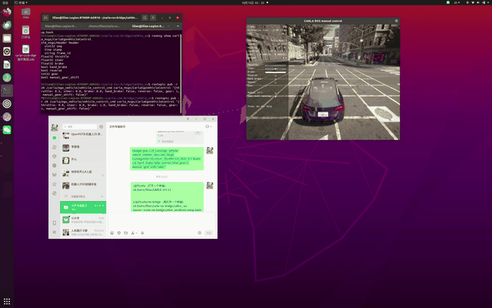The width and height of the screenshot is (492, 308).
Task: Open WeChat chats tab green bubble
Action: tap(55, 138)
